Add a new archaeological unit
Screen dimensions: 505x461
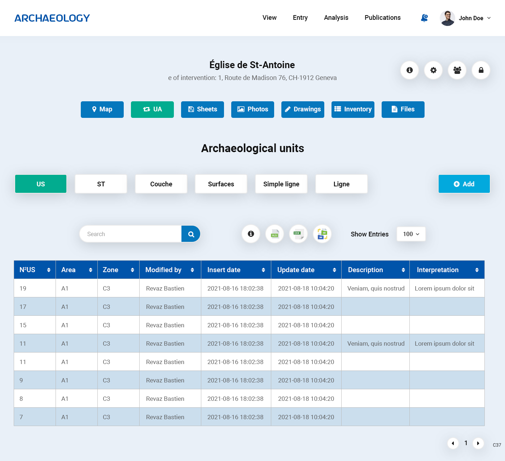point(464,184)
